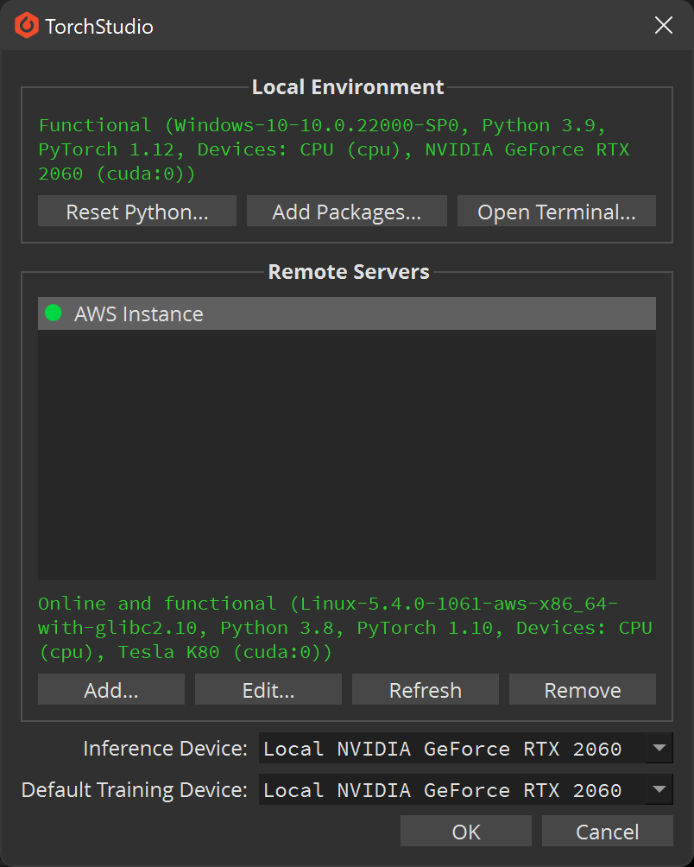Cancel the settings dialog
This screenshot has height=867, width=694.
[x=608, y=831]
